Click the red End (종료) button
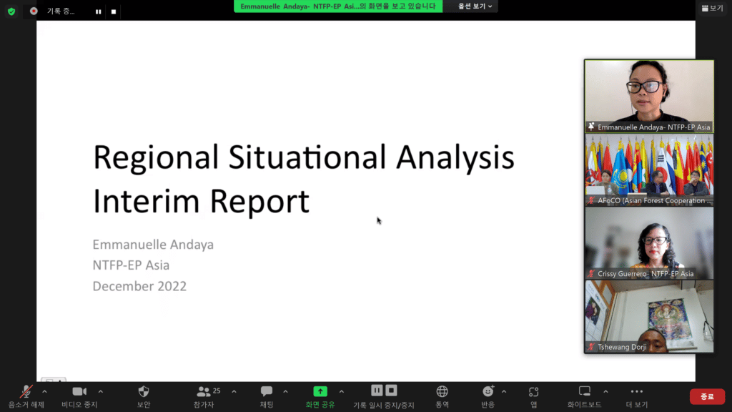Screen dimensions: 732x412 point(706,396)
